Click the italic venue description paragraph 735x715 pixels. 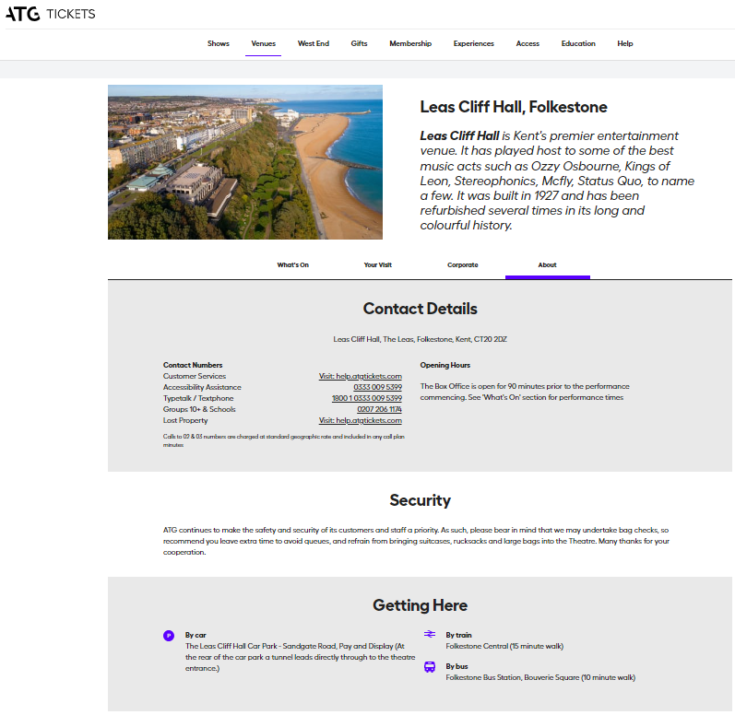click(x=557, y=181)
